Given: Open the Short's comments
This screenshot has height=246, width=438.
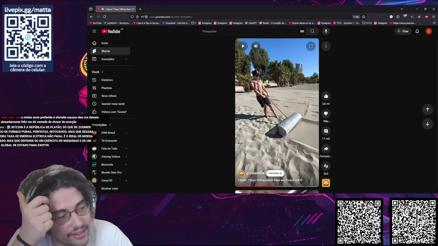Looking at the screenshot, I should tap(326, 131).
